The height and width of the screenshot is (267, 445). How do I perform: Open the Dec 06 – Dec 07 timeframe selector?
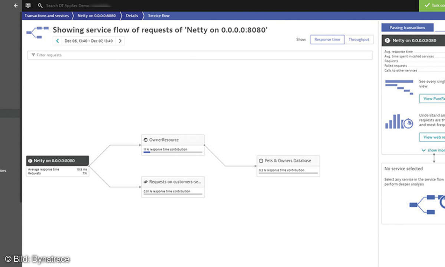pyautogui.click(x=89, y=41)
